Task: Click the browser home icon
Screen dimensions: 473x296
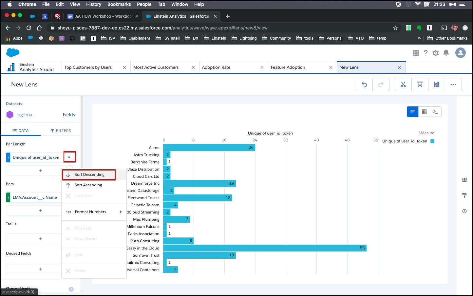Action: [39, 28]
